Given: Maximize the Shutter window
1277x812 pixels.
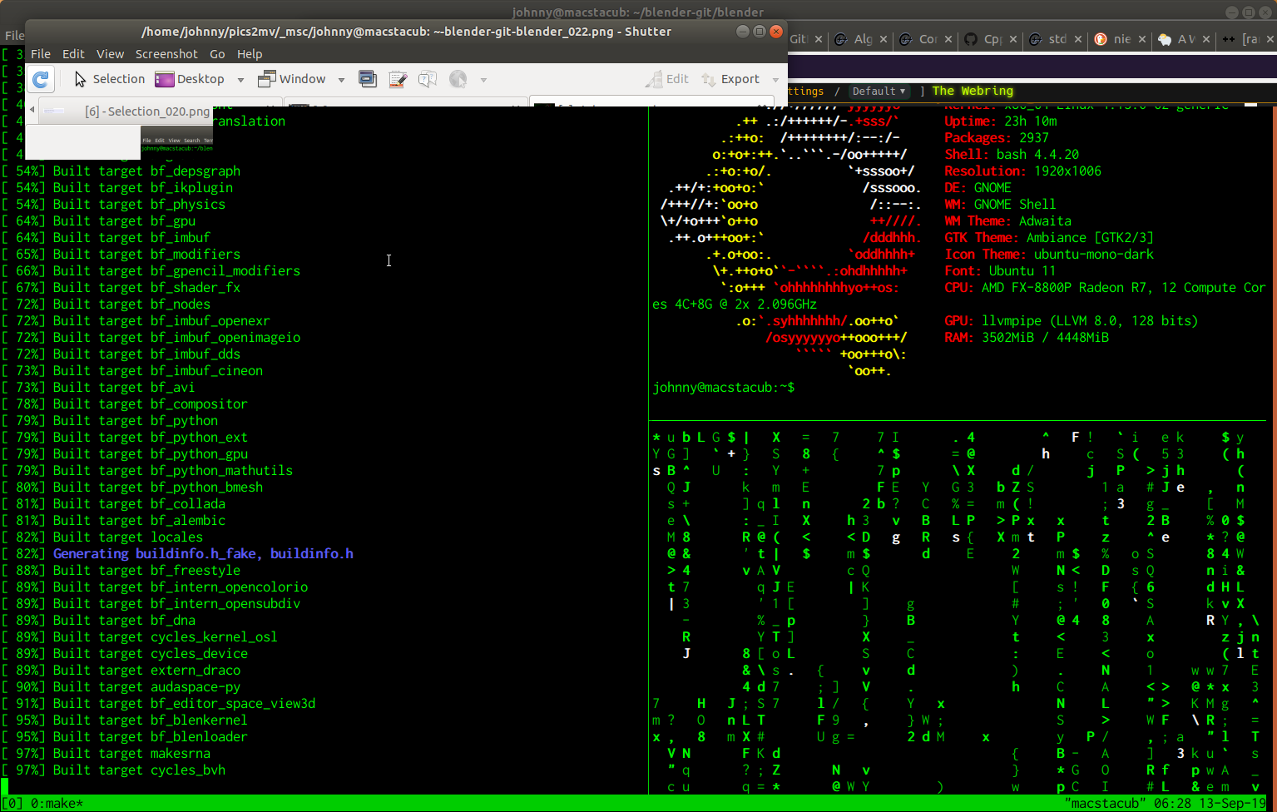Looking at the screenshot, I should pyautogui.click(x=760, y=32).
